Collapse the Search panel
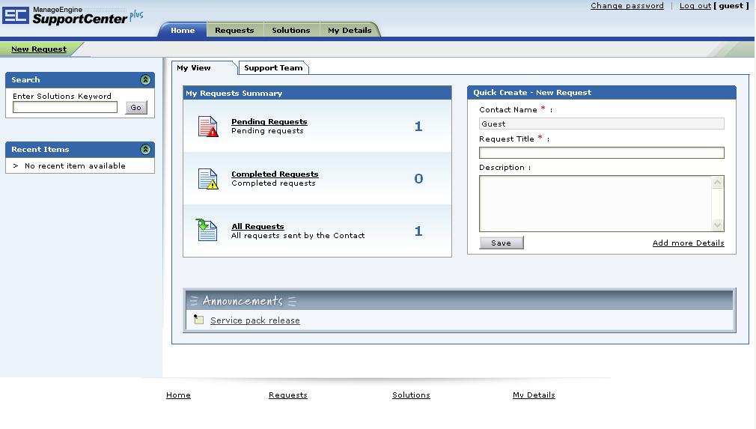The width and height of the screenshot is (756, 429). (145, 80)
